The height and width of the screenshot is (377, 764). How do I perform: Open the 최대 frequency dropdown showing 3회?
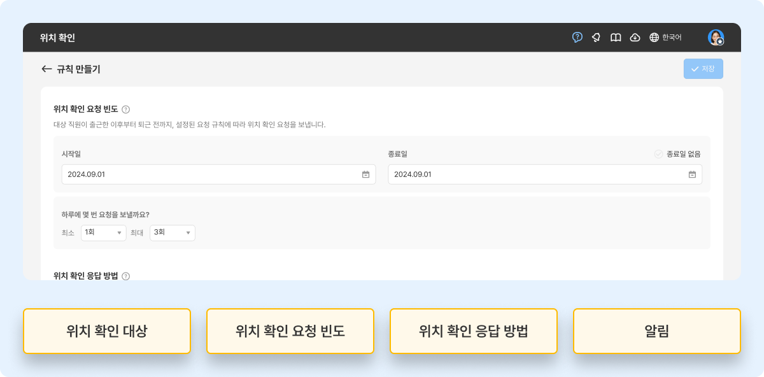(x=172, y=232)
